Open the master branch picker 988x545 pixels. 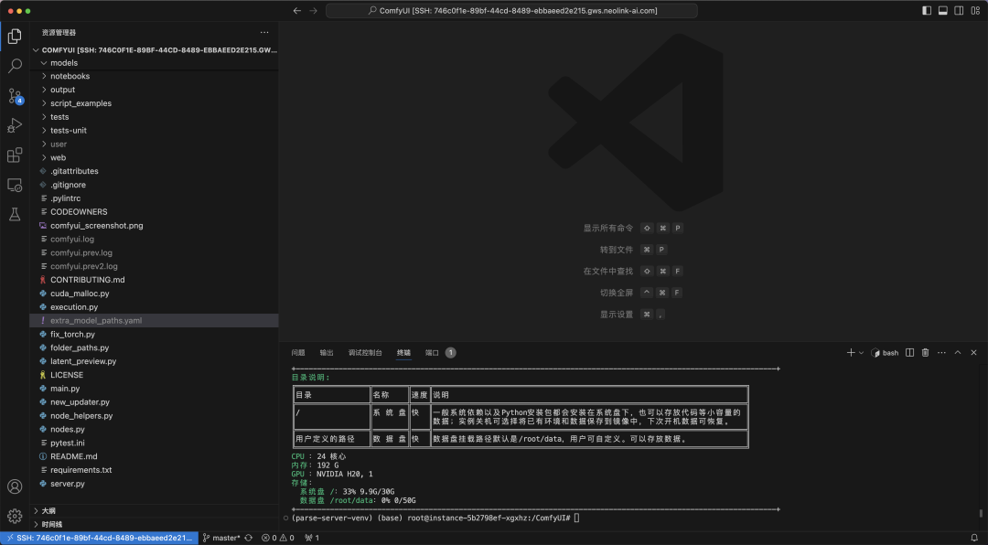(221, 538)
